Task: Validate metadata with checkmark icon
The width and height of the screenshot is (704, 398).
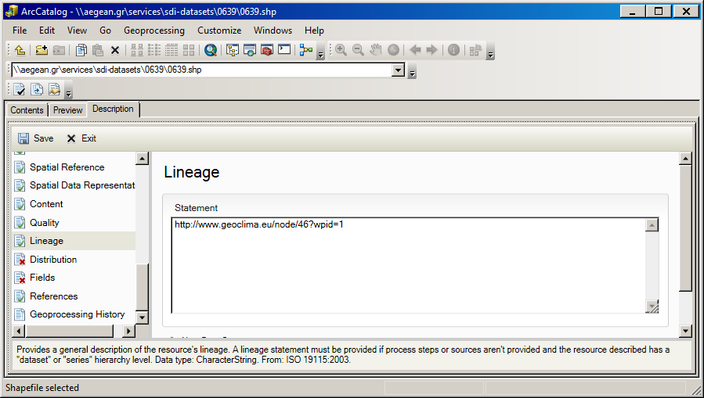Action: tap(20, 90)
